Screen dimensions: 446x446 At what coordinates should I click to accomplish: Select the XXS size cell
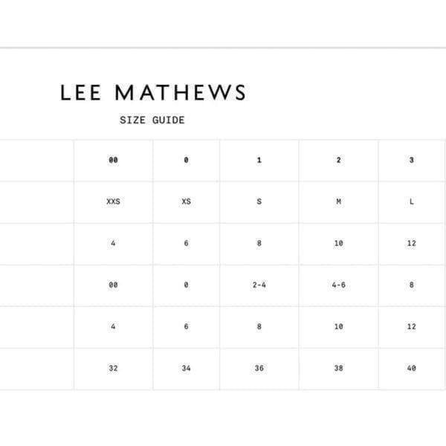pos(113,201)
